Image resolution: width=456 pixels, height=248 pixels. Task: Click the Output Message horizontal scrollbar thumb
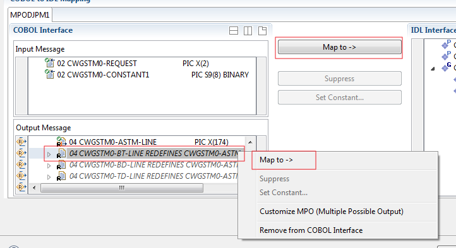coord(122,188)
